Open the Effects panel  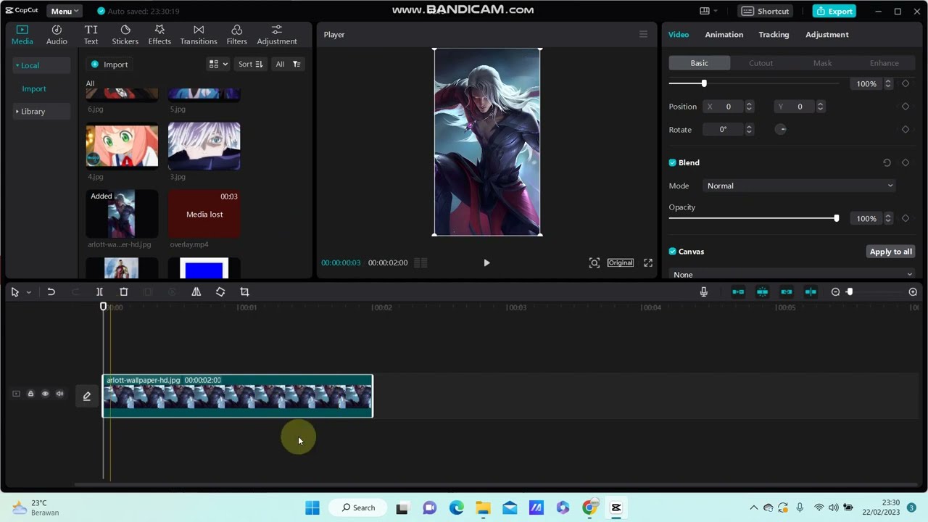(x=159, y=35)
